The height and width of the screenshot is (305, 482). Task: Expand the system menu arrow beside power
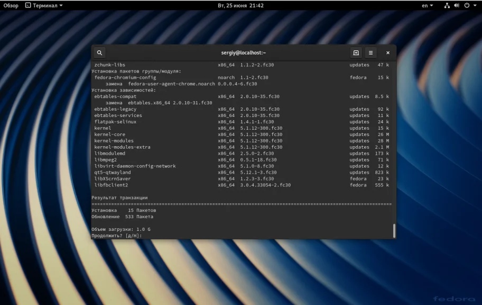tap(475, 5)
